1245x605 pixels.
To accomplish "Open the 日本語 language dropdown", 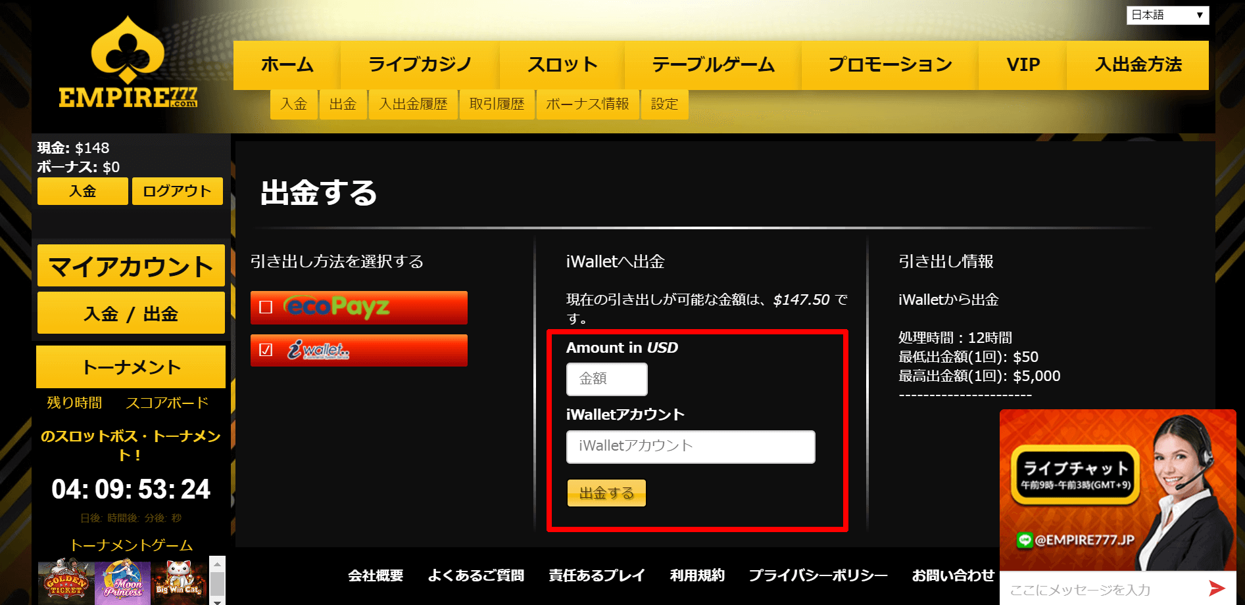I will click(x=1167, y=15).
